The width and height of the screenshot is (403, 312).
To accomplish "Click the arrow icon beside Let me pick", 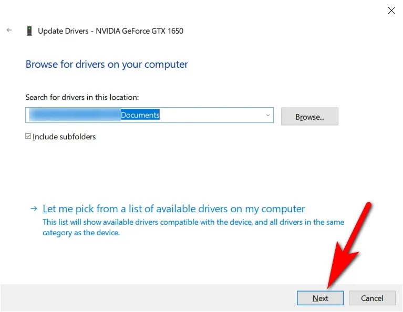I will pyautogui.click(x=34, y=209).
